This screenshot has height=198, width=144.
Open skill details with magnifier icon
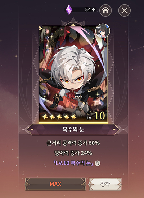pyautogui.click(x=98, y=163)
